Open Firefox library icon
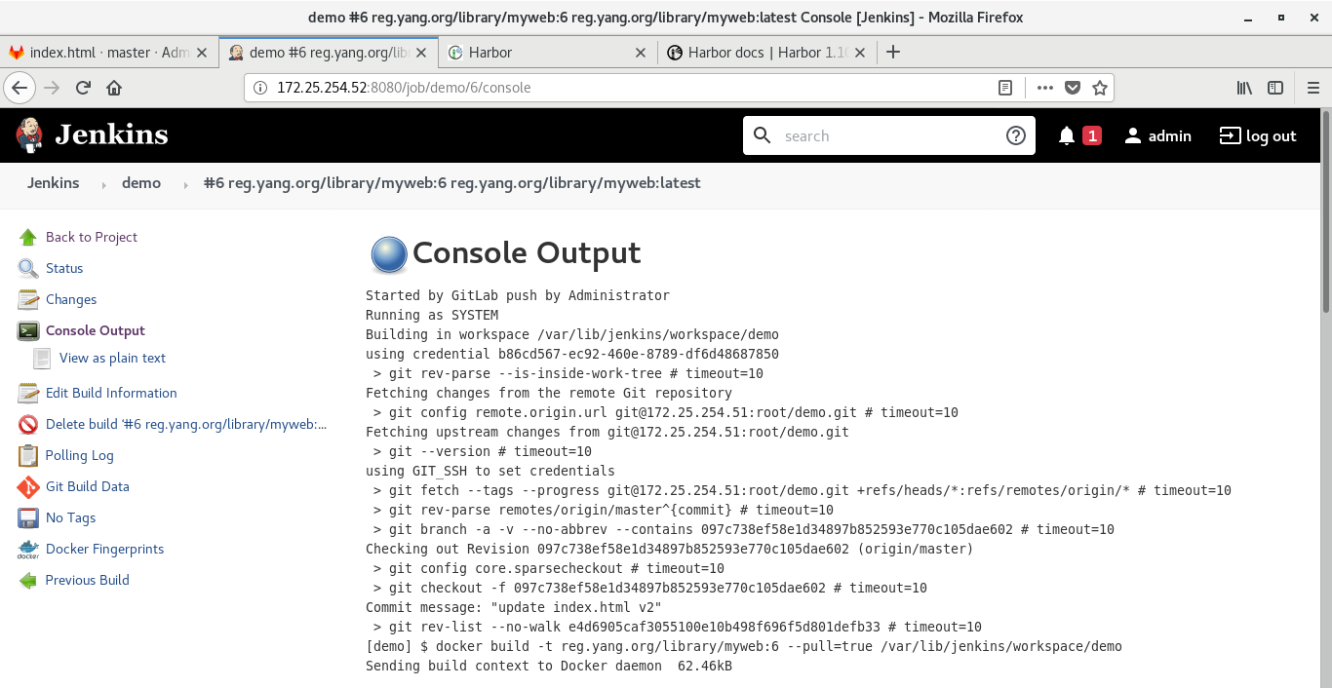 click(x=1245, y=88)
